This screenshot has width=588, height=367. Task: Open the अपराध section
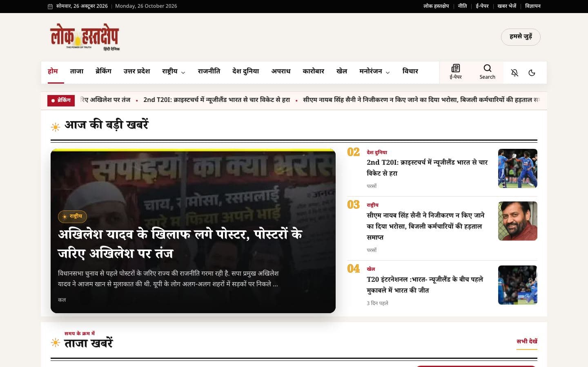tap(281, 71)
